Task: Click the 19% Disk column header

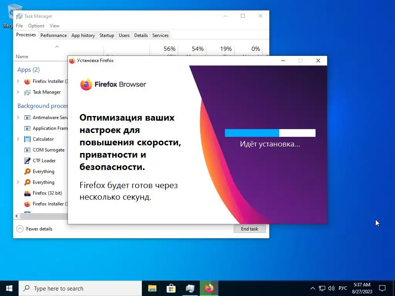Action: point(220,51)
